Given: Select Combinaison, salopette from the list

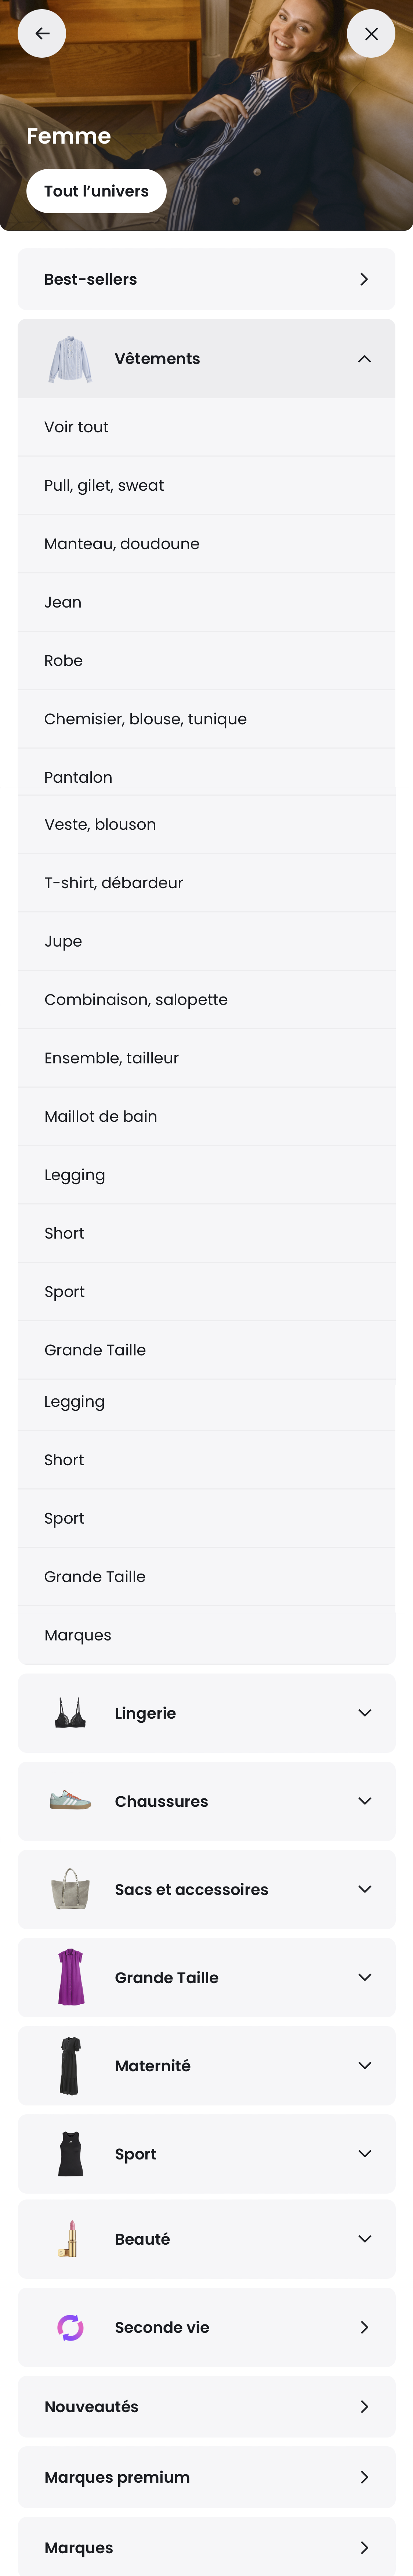Looking at the screenshot, I should point(206,999).
